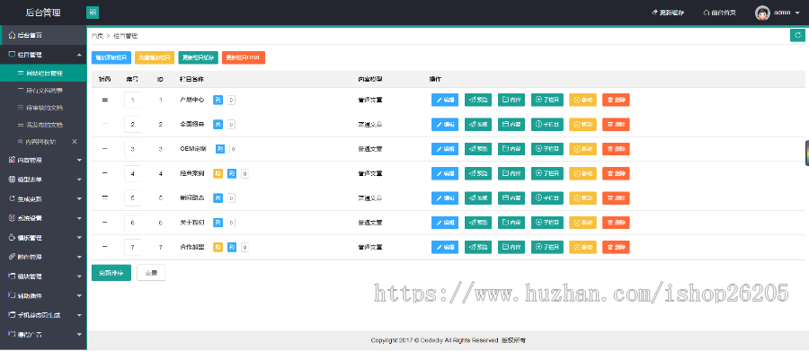The height and width of the screenshot is (351, 809).
Task: Click the X beside the recycle bin sidebar item
Action: point(75,141)
